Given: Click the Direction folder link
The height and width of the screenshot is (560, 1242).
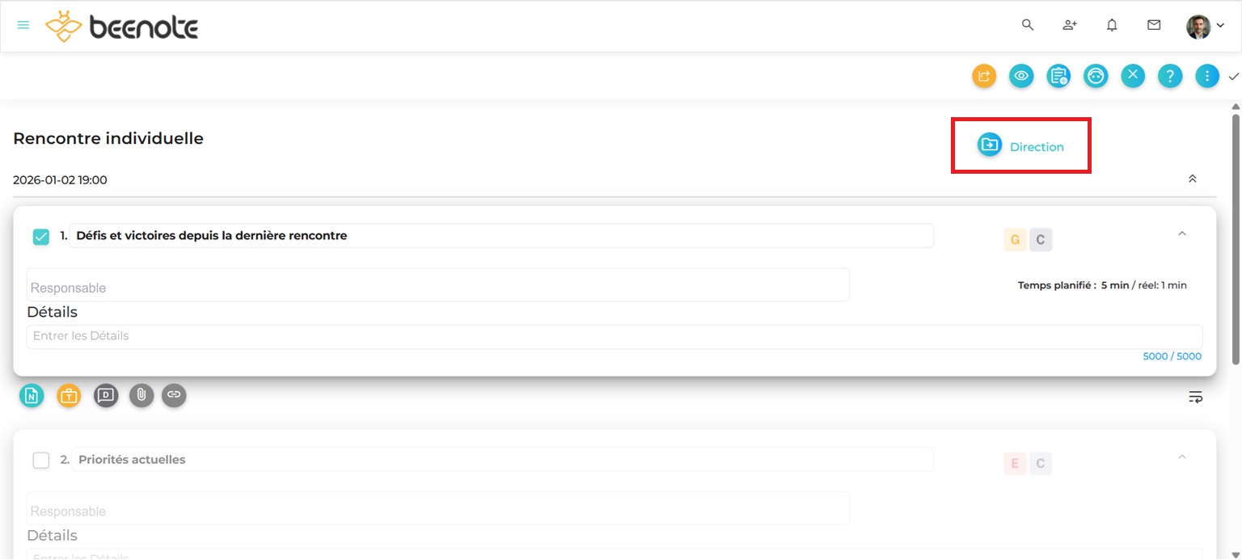Looking at the screenshot, I should click(x=1020, y=146).
